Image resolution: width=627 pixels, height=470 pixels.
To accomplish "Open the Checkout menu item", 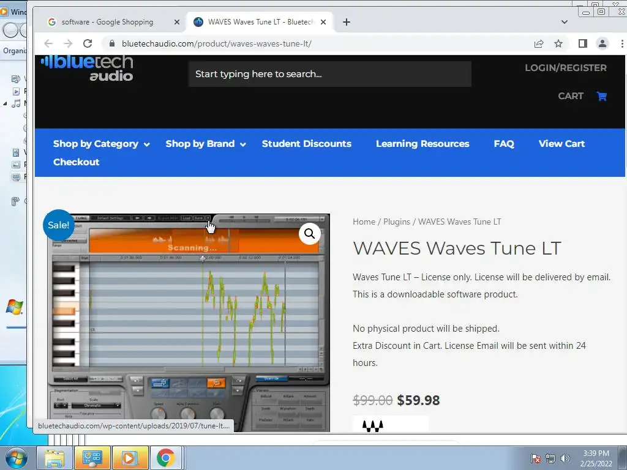I will 76,162.
